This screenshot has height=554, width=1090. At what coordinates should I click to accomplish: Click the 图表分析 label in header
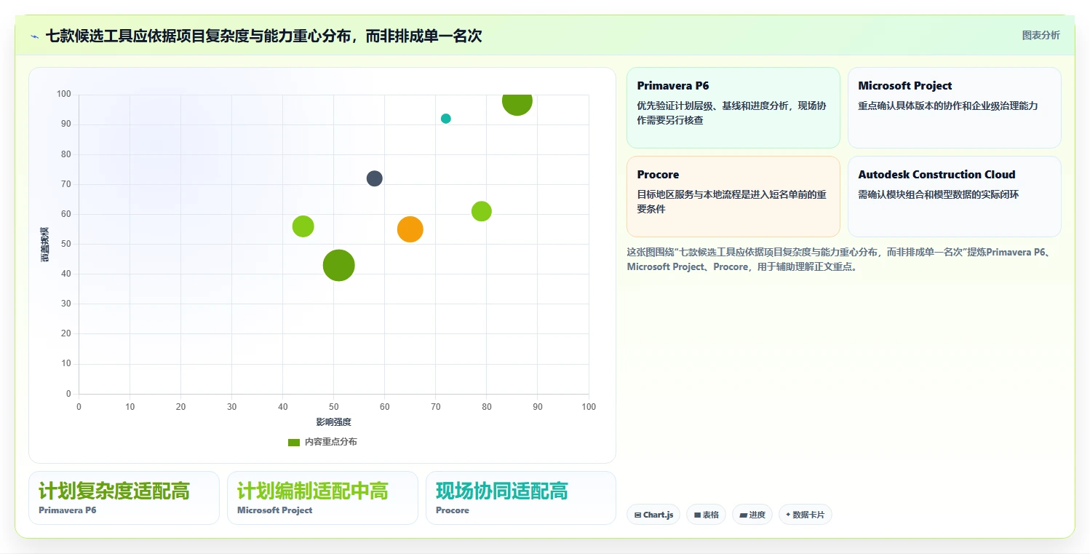point(1041,35)
